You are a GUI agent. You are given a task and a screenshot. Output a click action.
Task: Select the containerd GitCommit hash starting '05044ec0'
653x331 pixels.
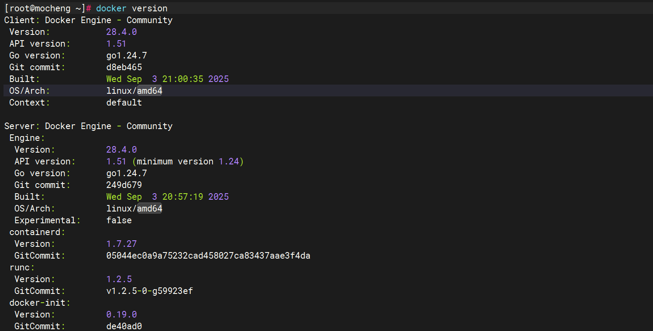(x=209, y=256)
